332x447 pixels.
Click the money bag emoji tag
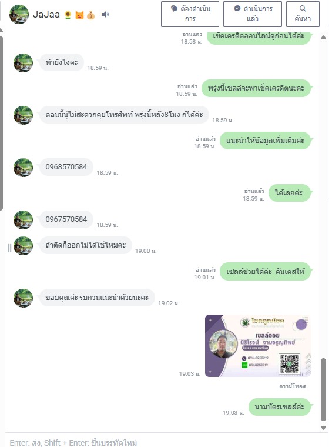coord(91,15)
